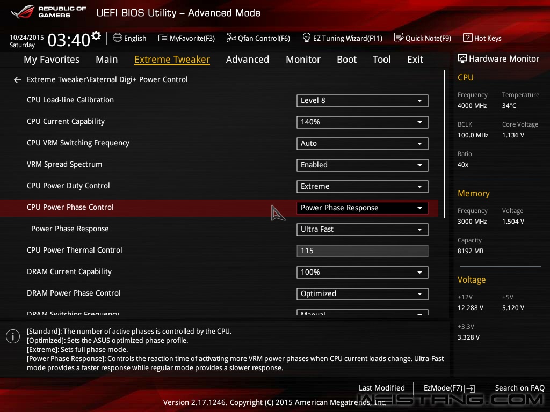The height and width of the screenshot is (412, 550).
Task: Click the 10/24/2015 date text
Action: click(27, 37)
